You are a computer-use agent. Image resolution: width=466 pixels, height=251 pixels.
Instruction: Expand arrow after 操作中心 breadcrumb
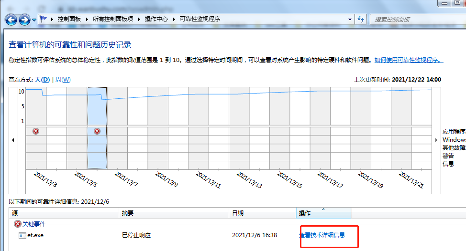[x=174, y=19]
